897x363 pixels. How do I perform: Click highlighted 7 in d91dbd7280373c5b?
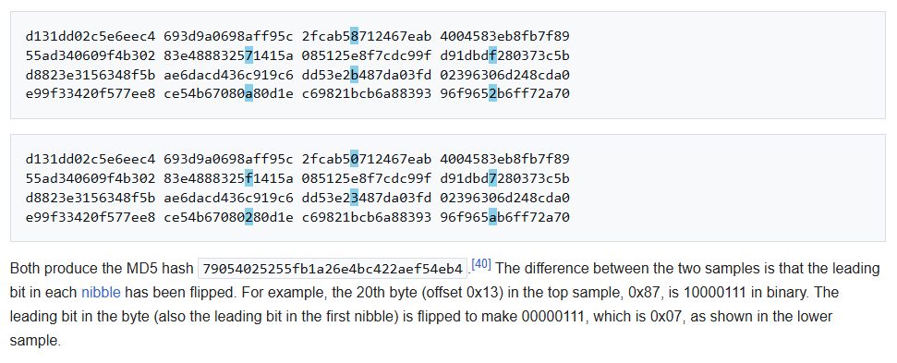click(492, 178)
